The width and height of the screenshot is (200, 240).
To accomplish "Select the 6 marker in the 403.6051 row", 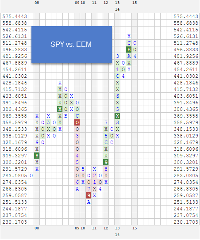I will click(117, 96).
